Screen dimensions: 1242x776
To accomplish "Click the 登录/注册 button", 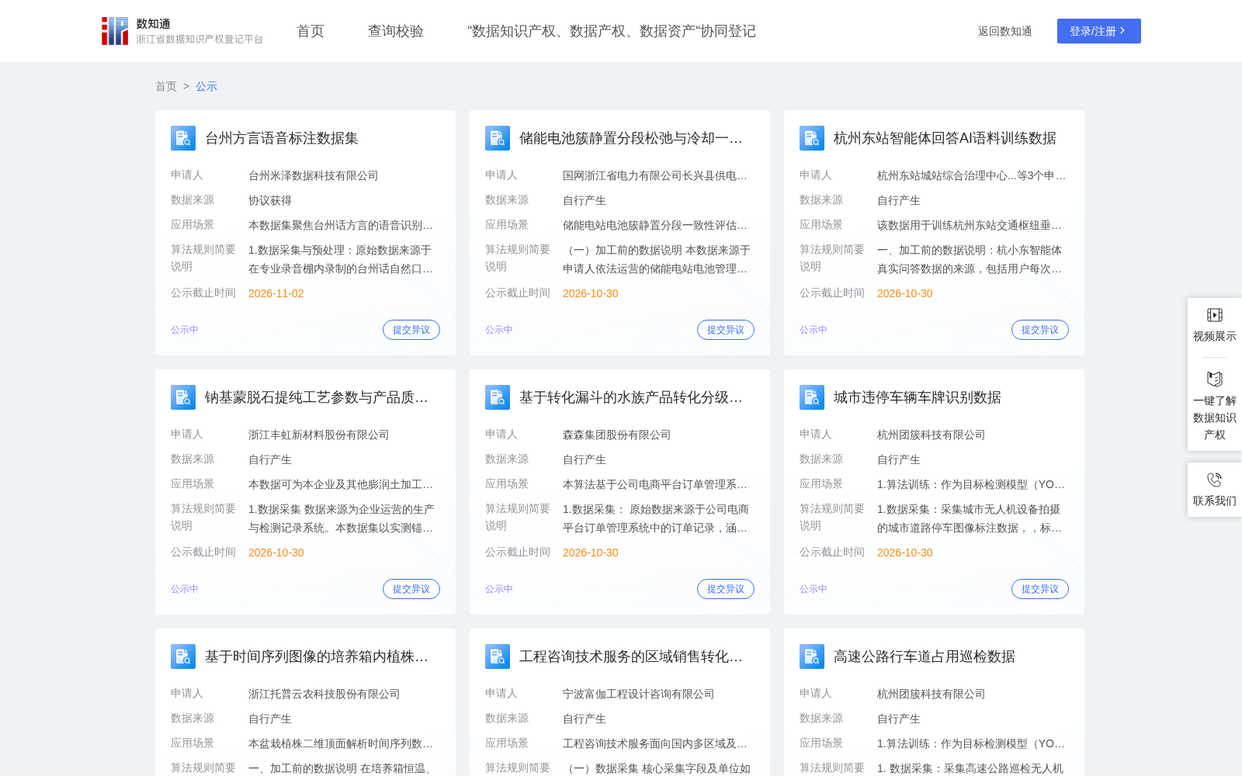I will [x=1099, y=31].
